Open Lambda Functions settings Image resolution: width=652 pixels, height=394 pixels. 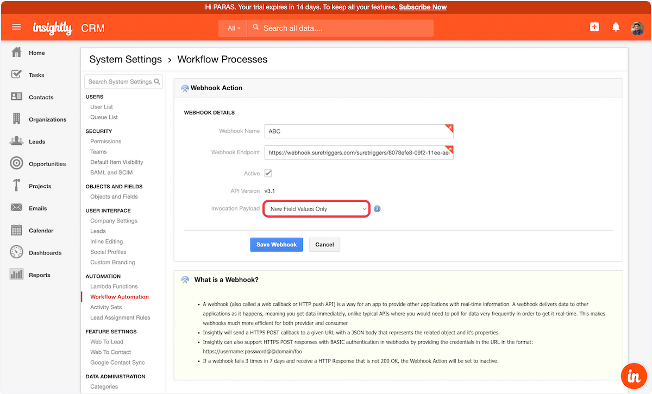pyautogui.click(x=114, y=287)
